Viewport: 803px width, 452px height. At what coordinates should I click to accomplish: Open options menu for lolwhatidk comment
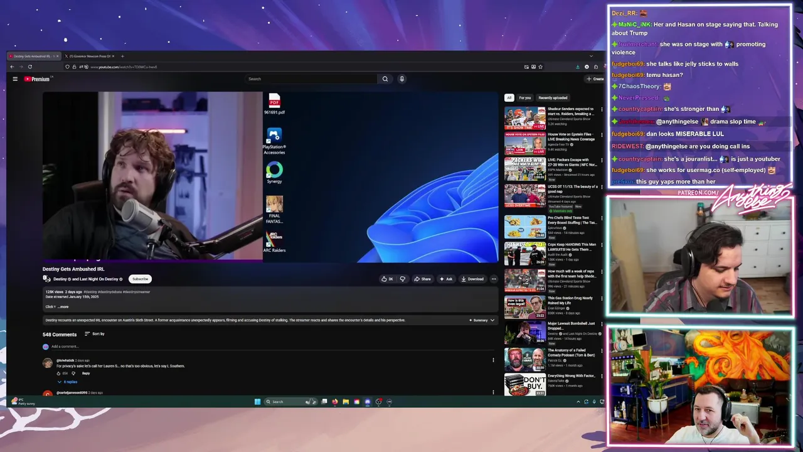coord(493,360)
